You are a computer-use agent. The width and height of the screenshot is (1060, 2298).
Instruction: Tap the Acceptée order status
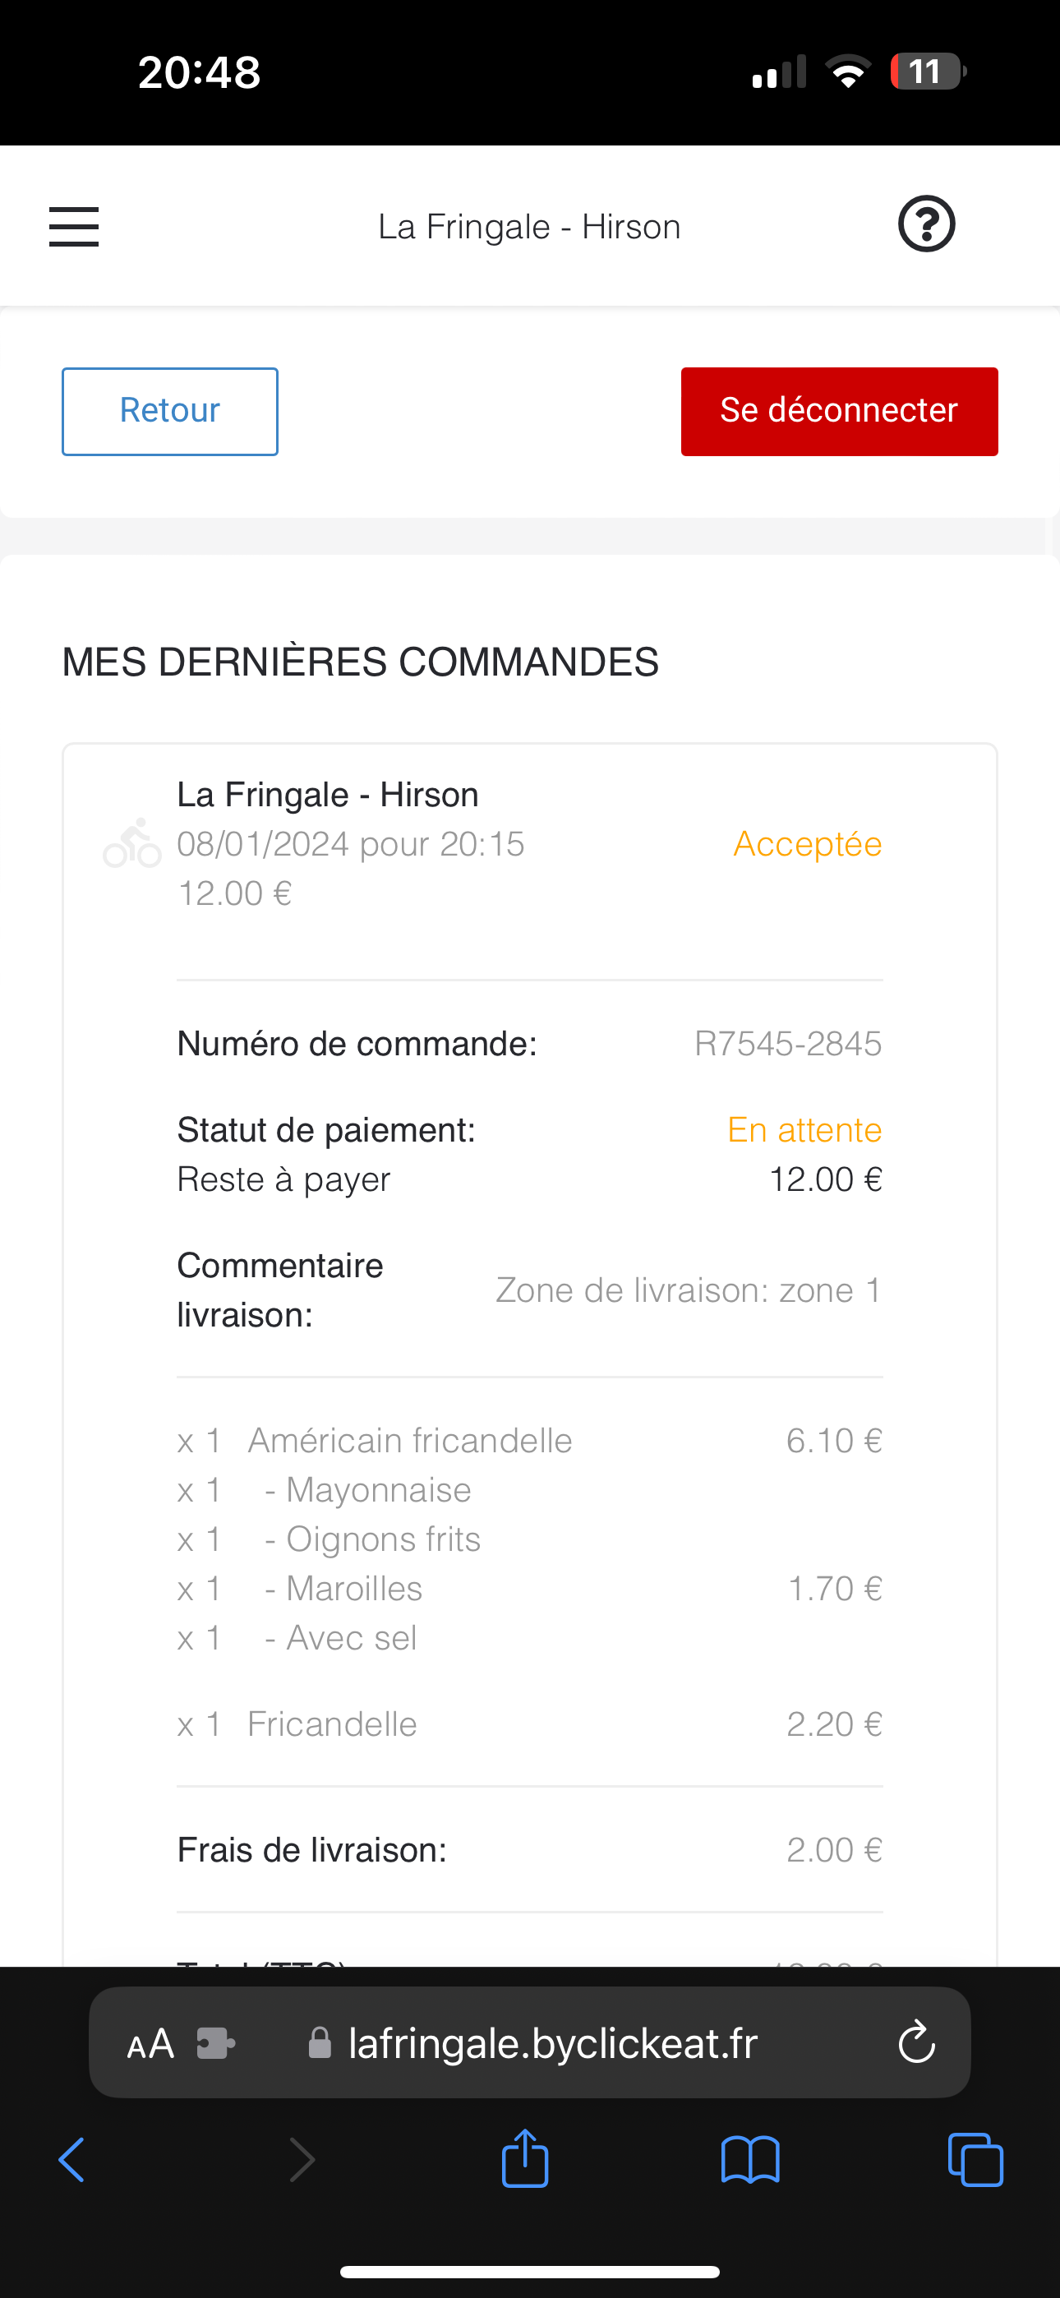808,844
